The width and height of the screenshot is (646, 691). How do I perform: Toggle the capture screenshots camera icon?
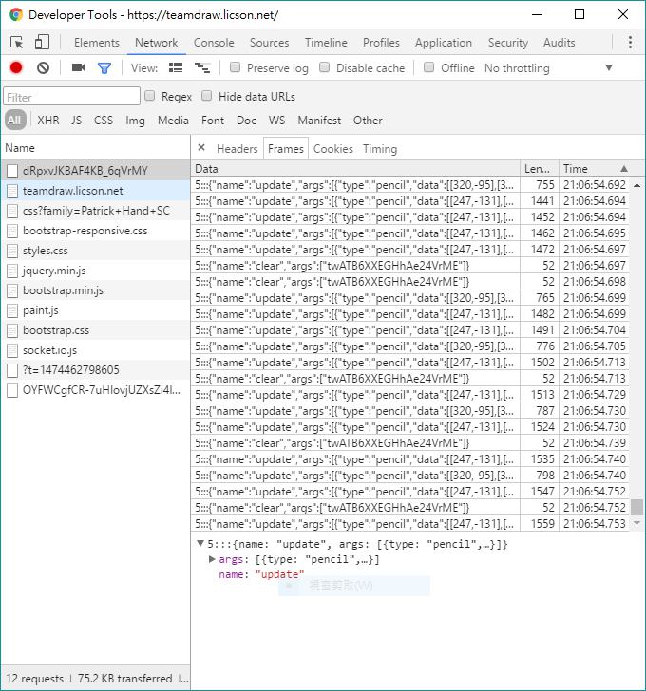click(78, 68)
